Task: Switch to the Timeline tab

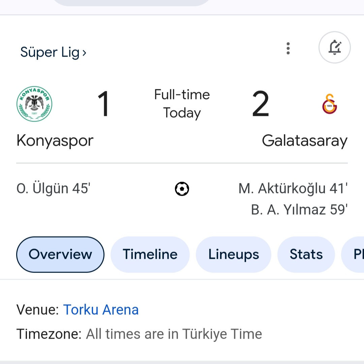Action: tap(150, 254)
